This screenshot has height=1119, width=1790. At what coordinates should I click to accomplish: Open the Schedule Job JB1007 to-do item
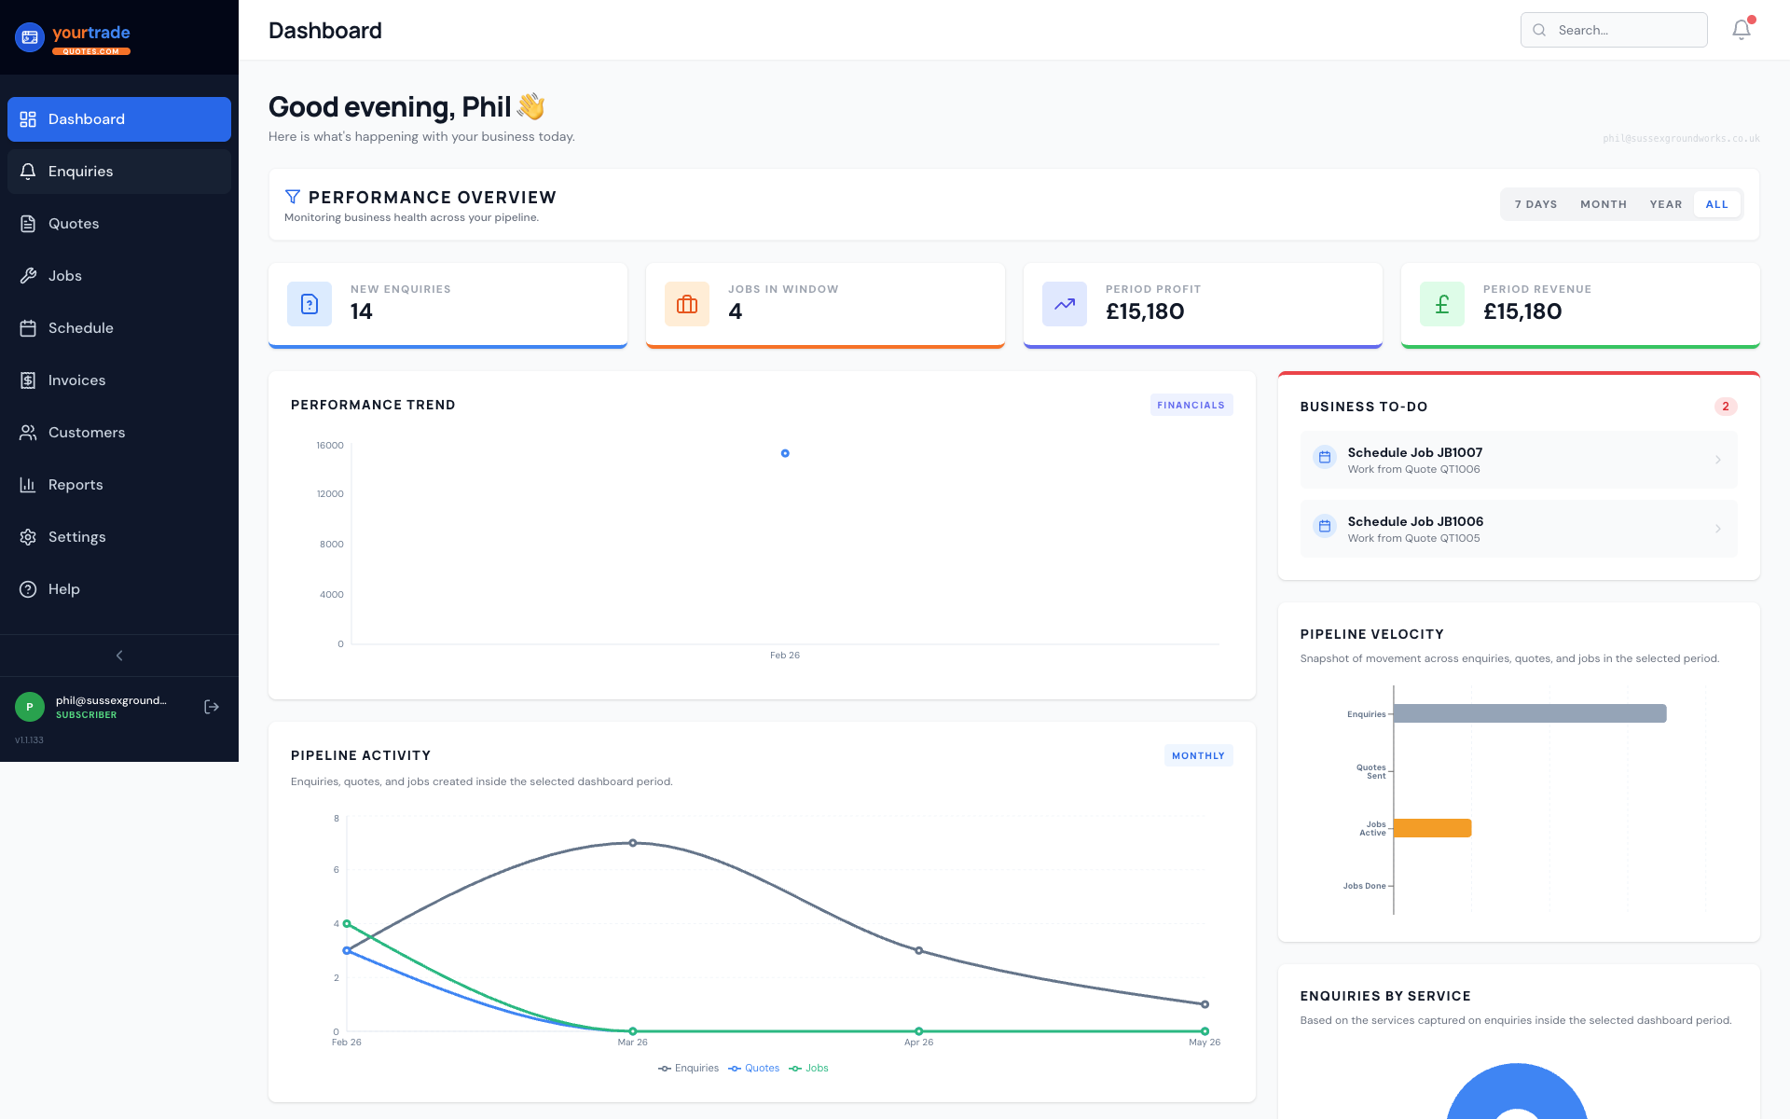coord(1519,460)
